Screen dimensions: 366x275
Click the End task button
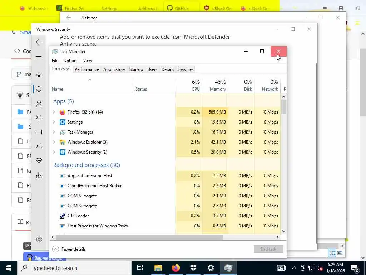point(268,249)
